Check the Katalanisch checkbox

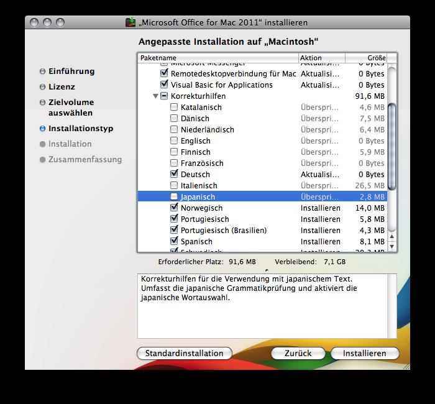tap(174, 107)
